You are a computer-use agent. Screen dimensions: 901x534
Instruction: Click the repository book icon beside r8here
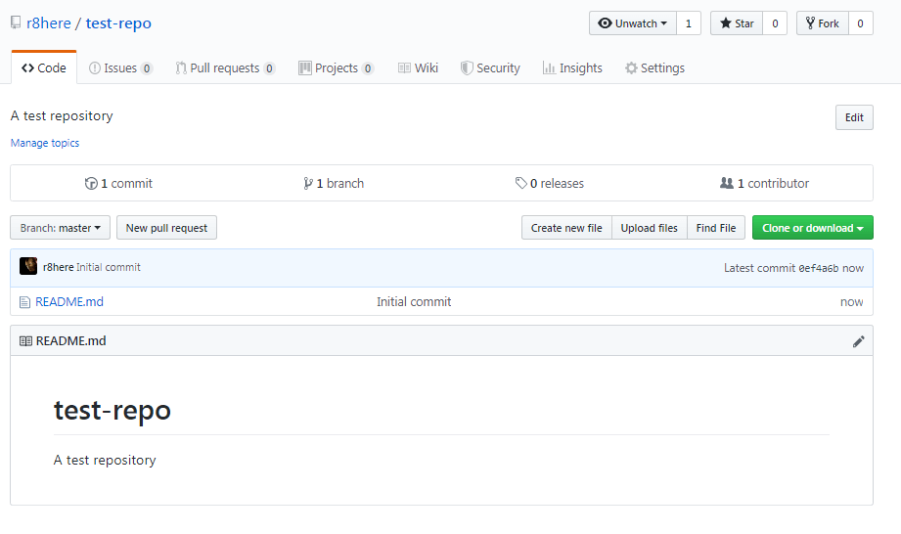pos(16,22)
